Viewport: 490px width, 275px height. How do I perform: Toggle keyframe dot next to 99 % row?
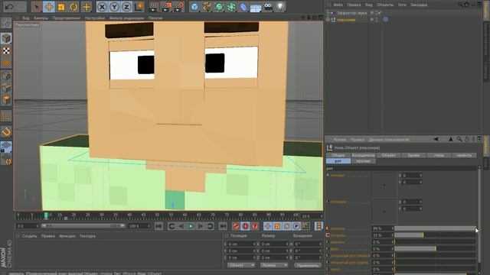(328, 228)
